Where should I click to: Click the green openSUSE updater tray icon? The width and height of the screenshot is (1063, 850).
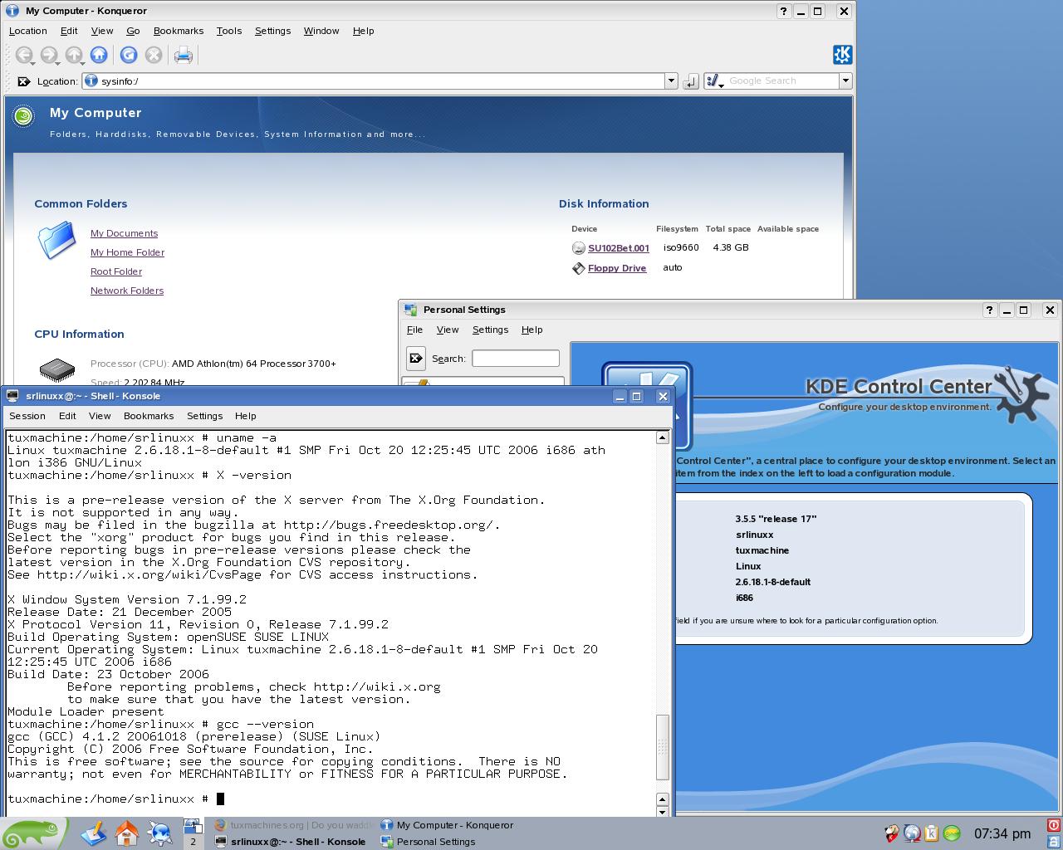[x=952, y=833]
